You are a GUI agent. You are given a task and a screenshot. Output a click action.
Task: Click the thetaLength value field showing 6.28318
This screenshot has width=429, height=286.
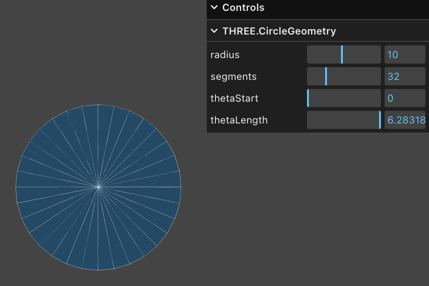(405, 120)
